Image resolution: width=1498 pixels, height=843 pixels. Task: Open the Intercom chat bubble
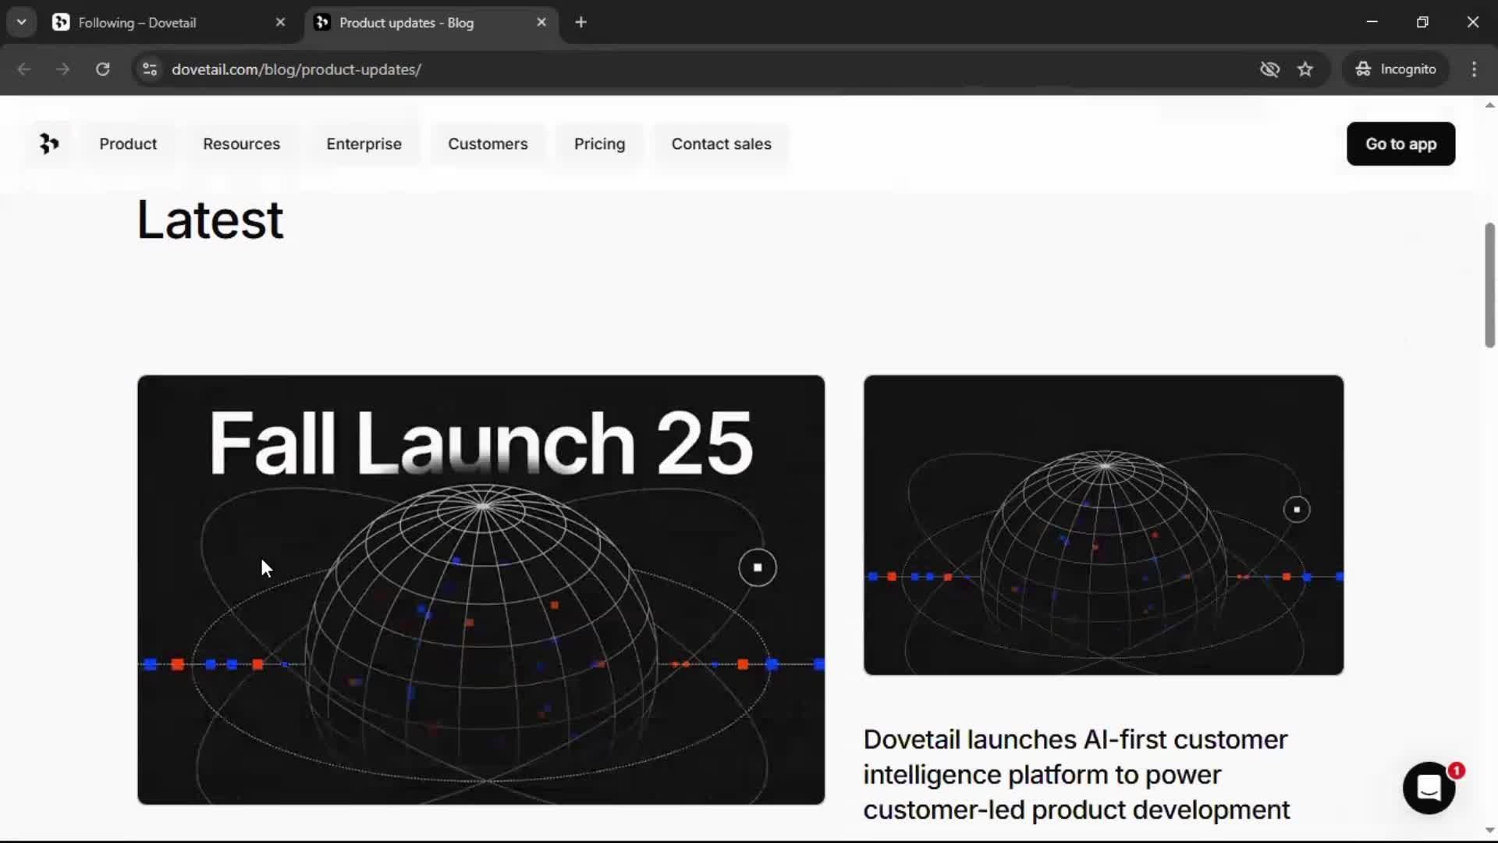click(x=1429, y=788)
